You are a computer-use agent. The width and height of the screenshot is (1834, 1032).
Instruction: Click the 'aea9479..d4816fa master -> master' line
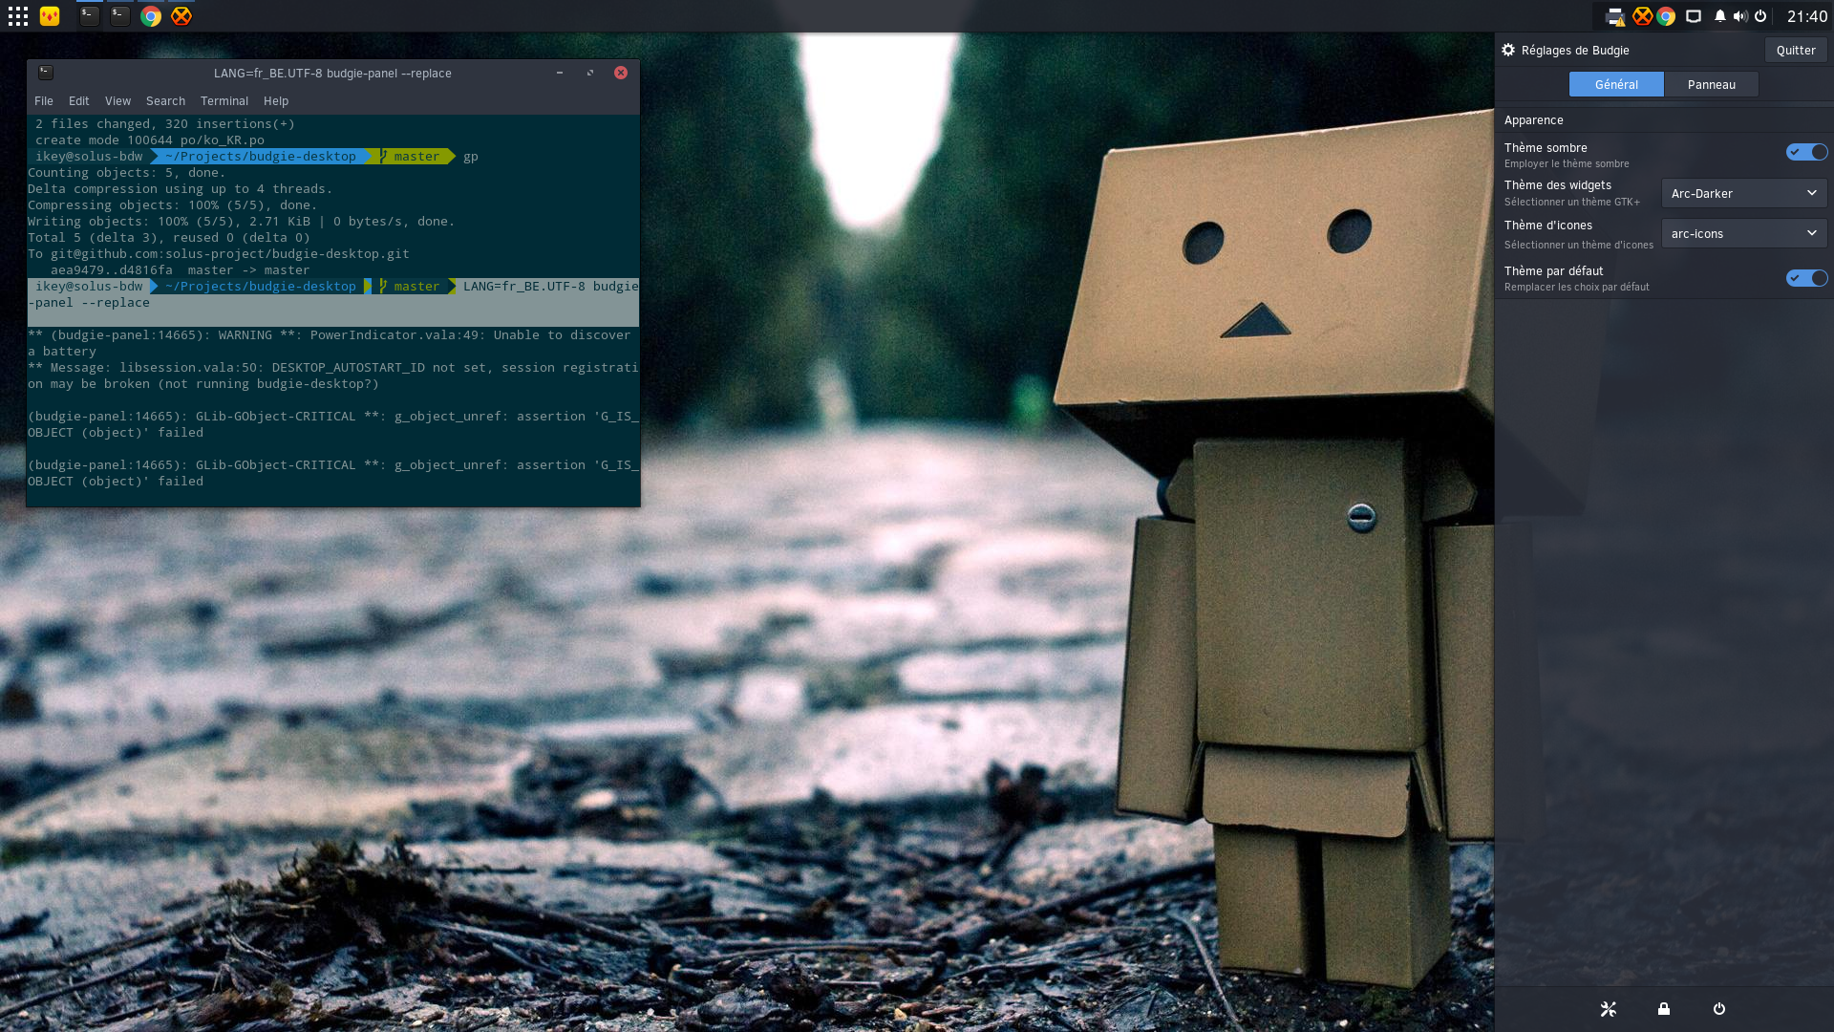180,270
